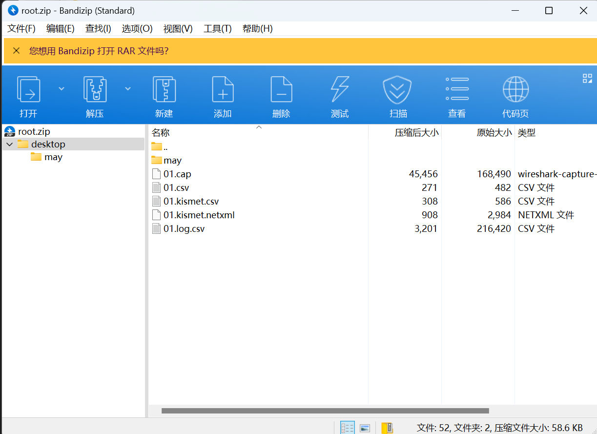Image resolution: width=597 pixels, height=434 pixels.
Task: Open the 编辑(E) menu
Action: coord(61,28)
